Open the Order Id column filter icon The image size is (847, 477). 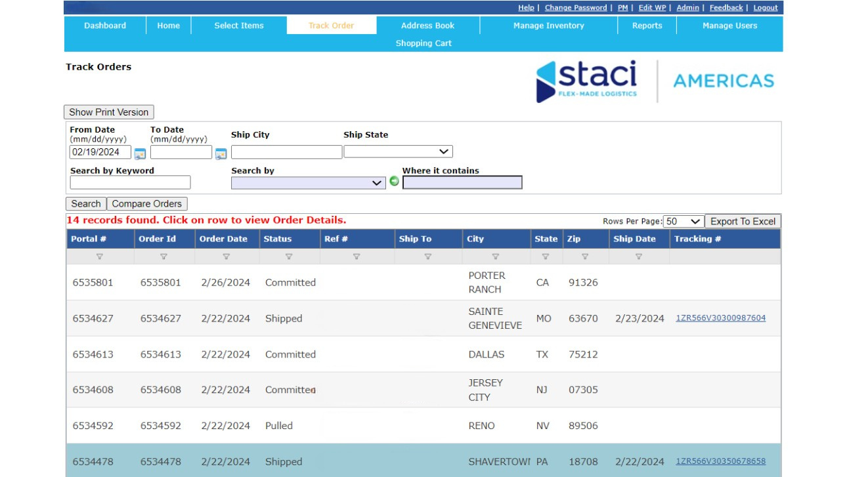pos(164,257)
